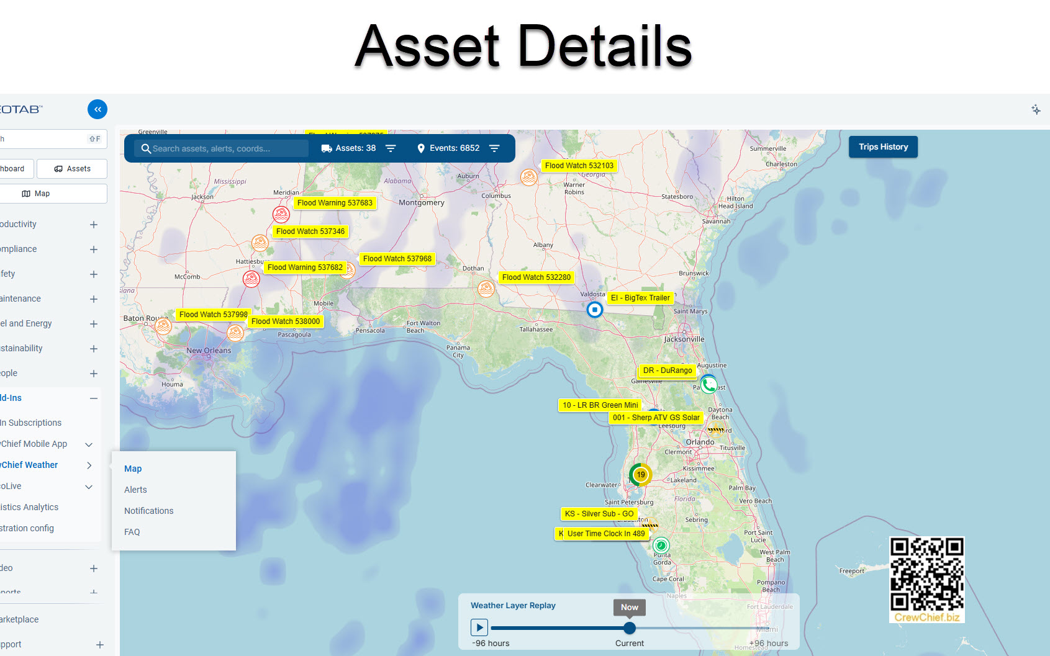The width and height of the screenshot is (1050, 656).
Task: Click the Flood Watch 537968 label
Action: pyautogui.click(x=397, y=259)
